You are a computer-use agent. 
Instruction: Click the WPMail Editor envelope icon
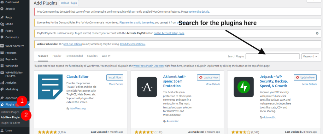click(2, 73)
